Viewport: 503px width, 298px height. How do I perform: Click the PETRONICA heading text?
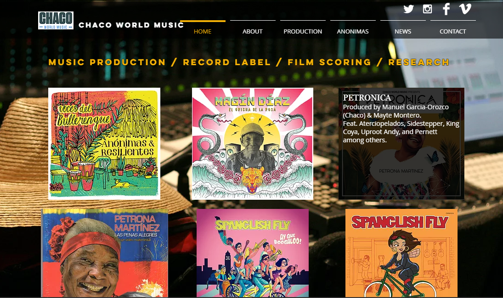click(367, 97)
